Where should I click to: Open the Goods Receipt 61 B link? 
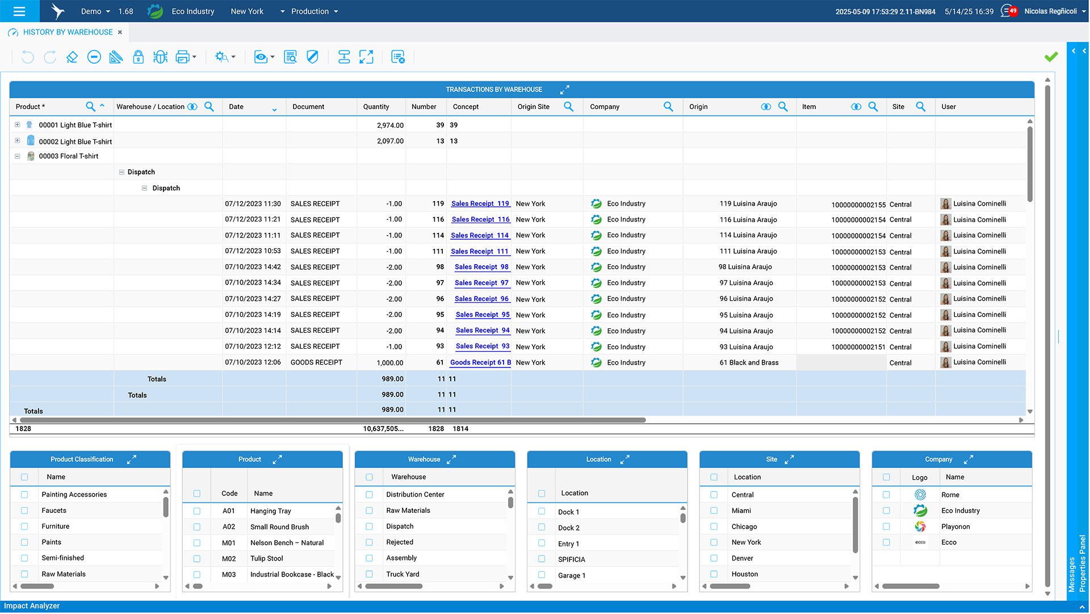(x=480, y=363)
